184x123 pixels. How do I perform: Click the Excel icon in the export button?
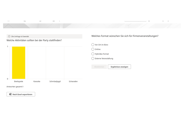pyautogui.click(x=10, y=94)
